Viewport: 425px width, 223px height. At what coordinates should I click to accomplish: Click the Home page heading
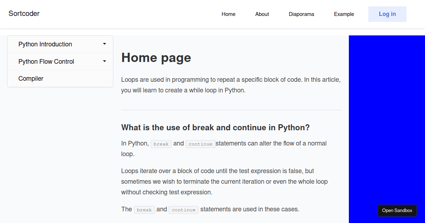click(156, 57)
